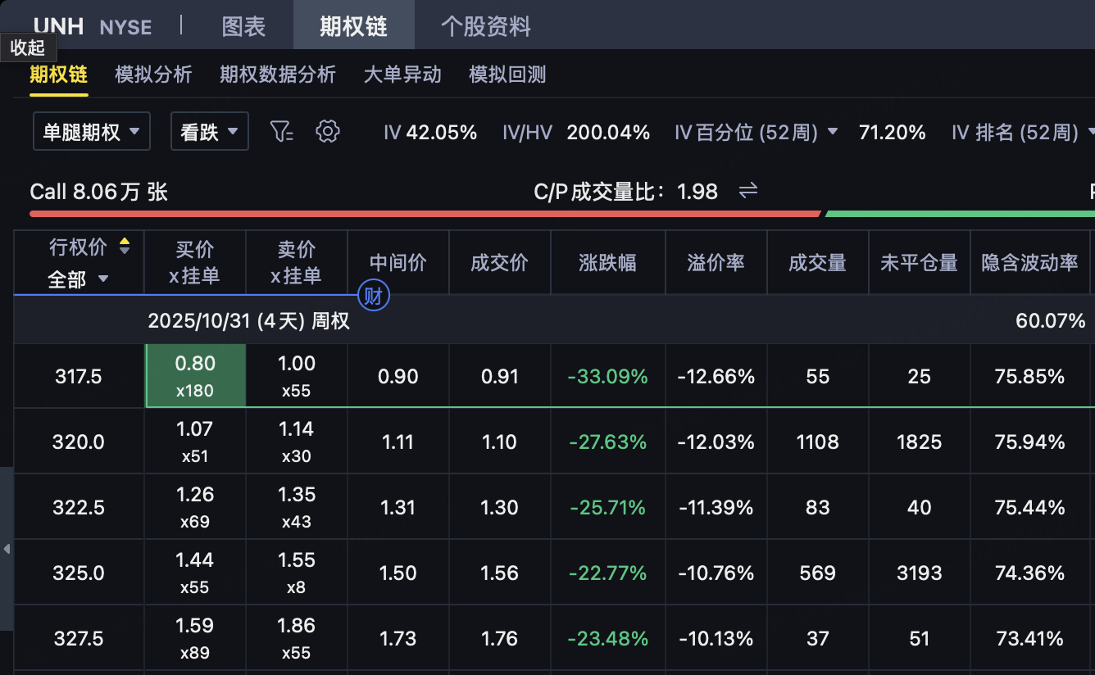Click the 1.26 bid price for strike 322.5

tap(195, 495)
